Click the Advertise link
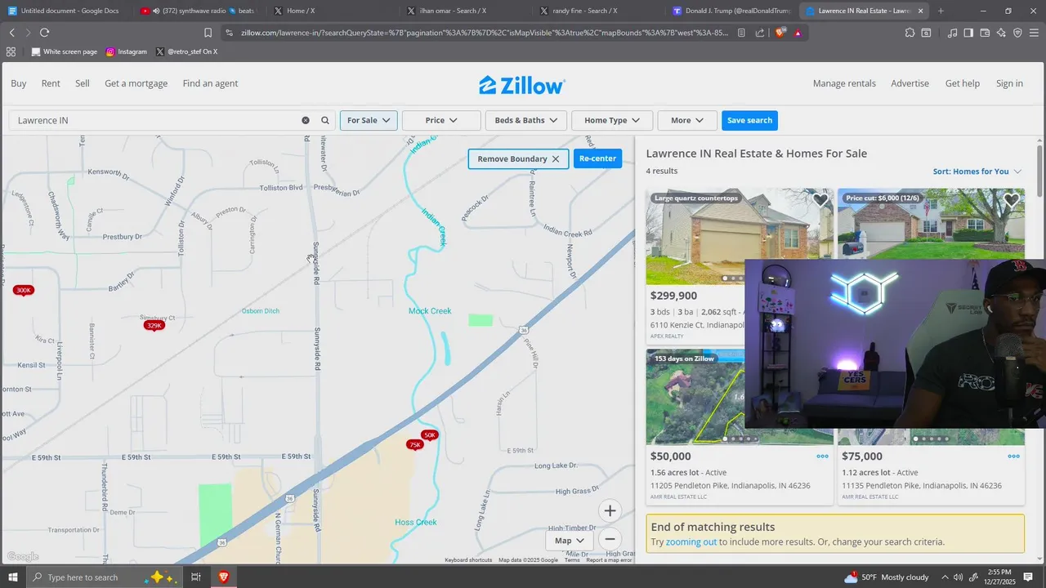 click(910, 83)
